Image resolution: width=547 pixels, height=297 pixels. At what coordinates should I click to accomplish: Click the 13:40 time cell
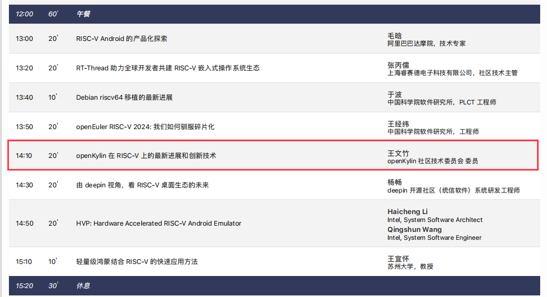click(x=25, y=98)
